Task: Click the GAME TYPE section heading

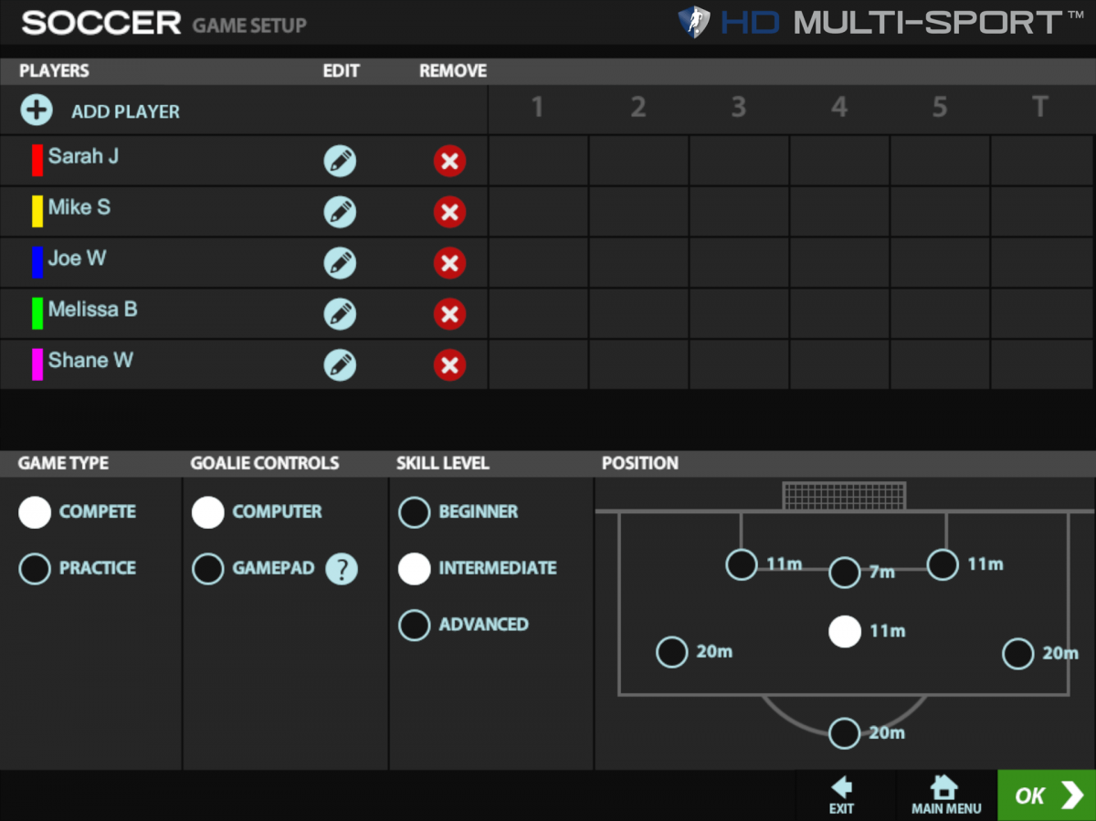Action: tap(63, 464)
